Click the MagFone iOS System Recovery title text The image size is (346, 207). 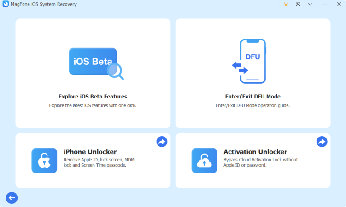[x=44, y=4]
